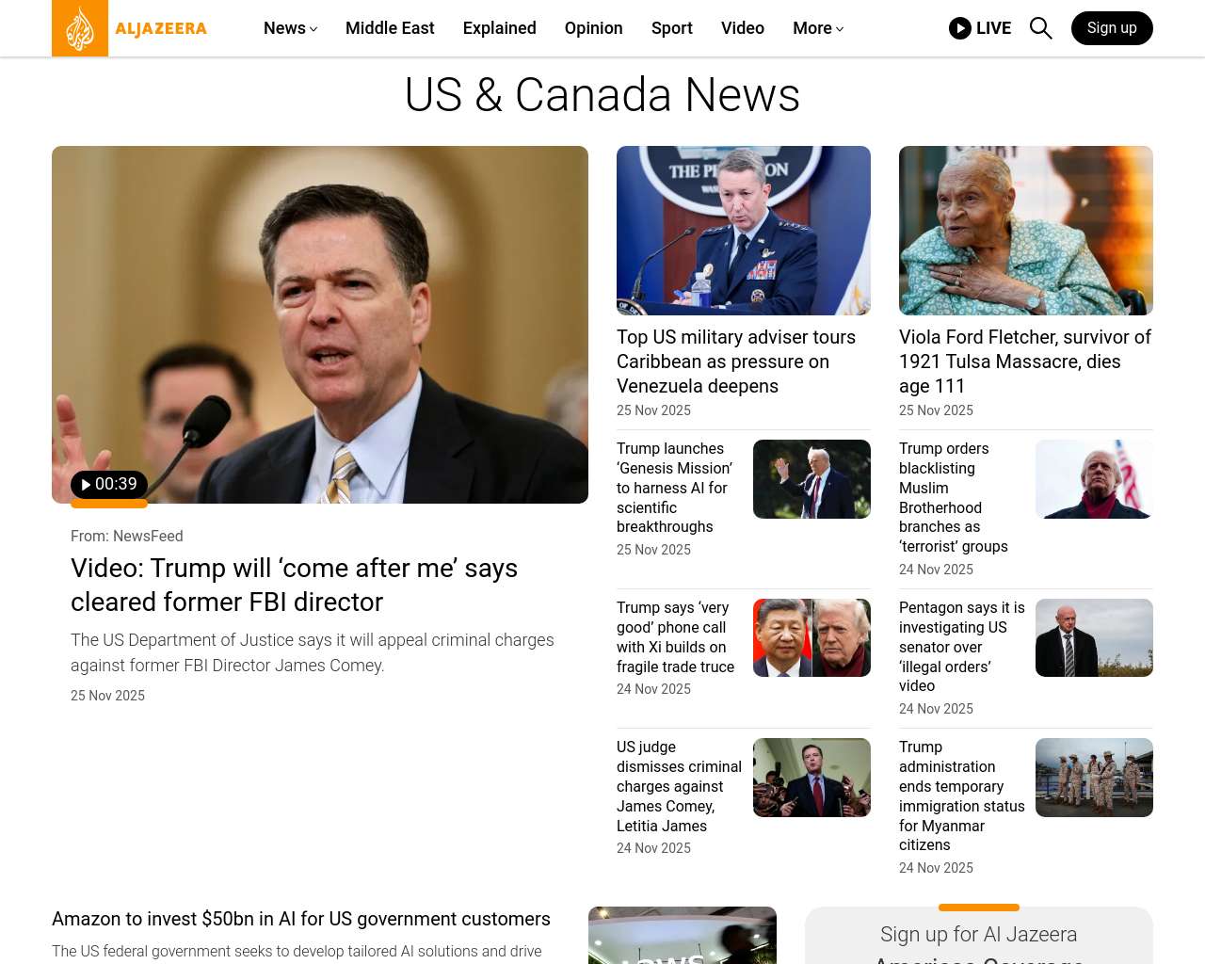The image size is (1205, 964).
Task: Click the Viola Ford Fletcher photo
Action: pos(1026,231)
